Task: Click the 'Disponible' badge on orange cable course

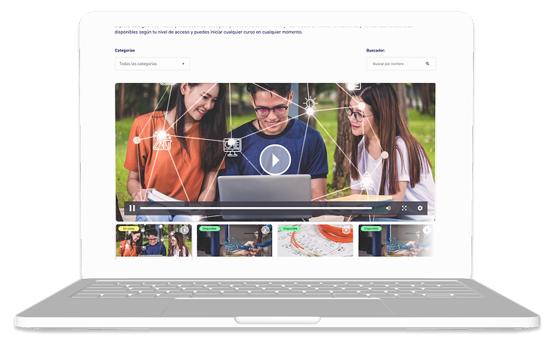Action: [290, 228]
